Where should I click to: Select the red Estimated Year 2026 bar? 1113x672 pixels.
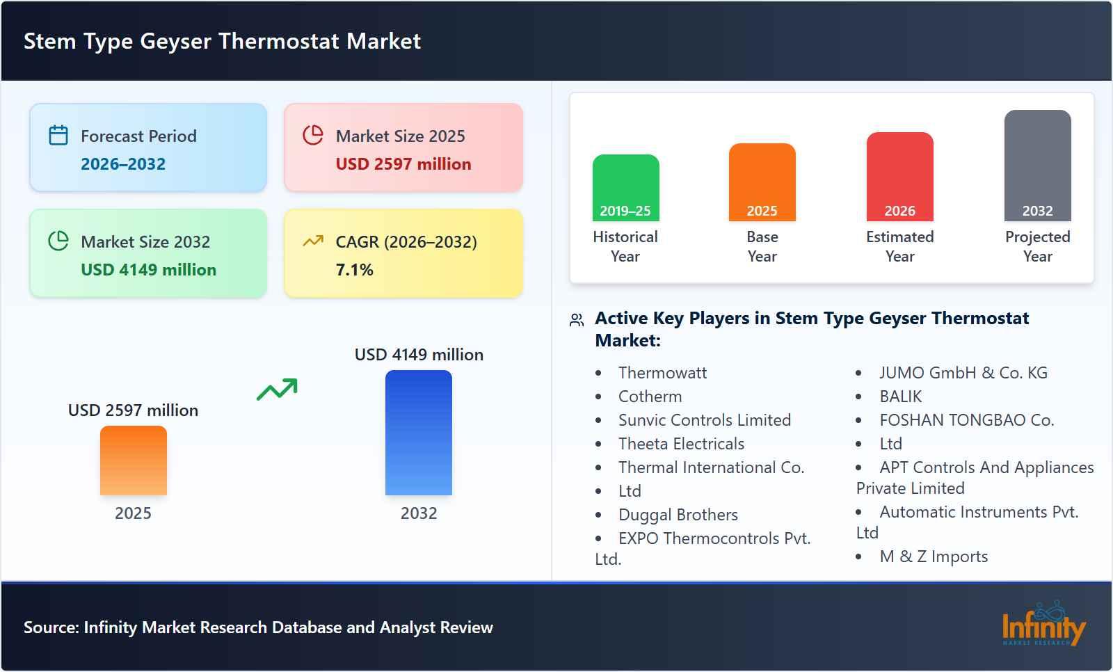[x=899, y=177]
